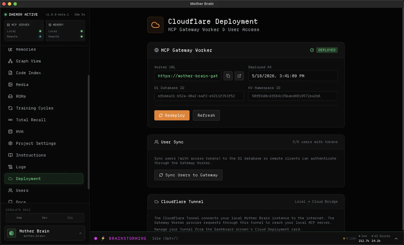Viewport: 404px width, 245px height.
Task: Select ROMs in sidebar
Action: click(44, 96)
